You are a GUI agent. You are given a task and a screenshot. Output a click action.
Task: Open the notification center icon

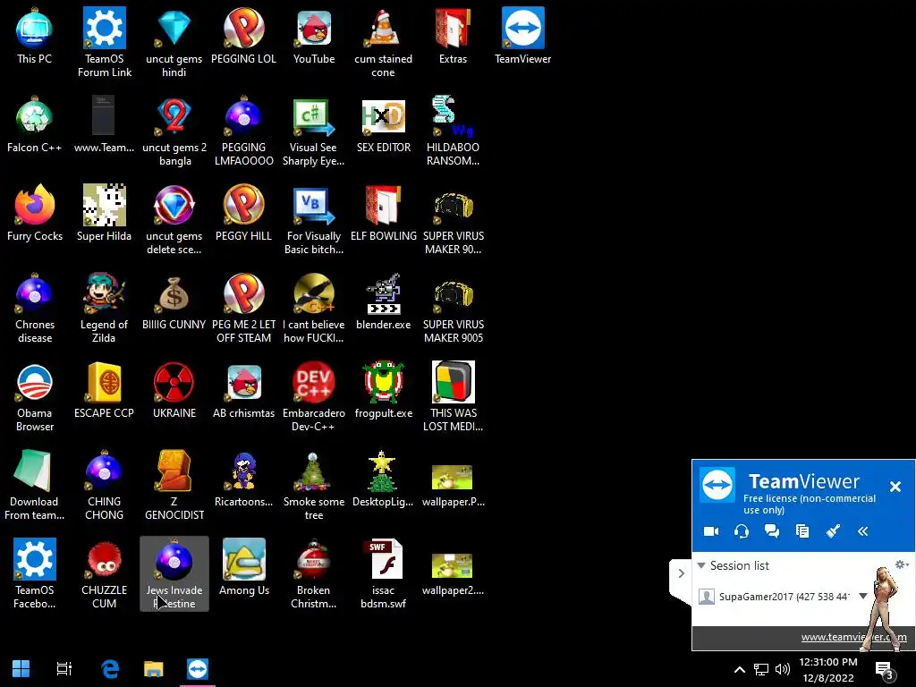(885, 669)
